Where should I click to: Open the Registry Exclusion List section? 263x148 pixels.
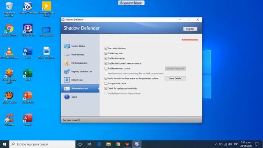tap(80, 72)
